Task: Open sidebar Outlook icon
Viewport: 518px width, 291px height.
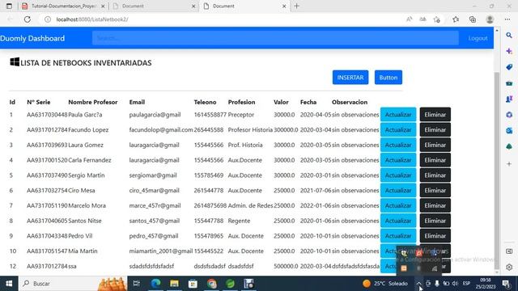Action: (x=509, y=131)
